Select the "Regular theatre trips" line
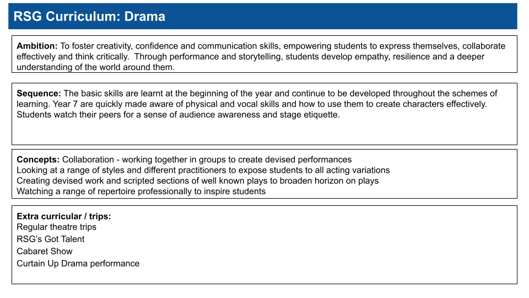529x298 pixels. click(x=56, y=227)
